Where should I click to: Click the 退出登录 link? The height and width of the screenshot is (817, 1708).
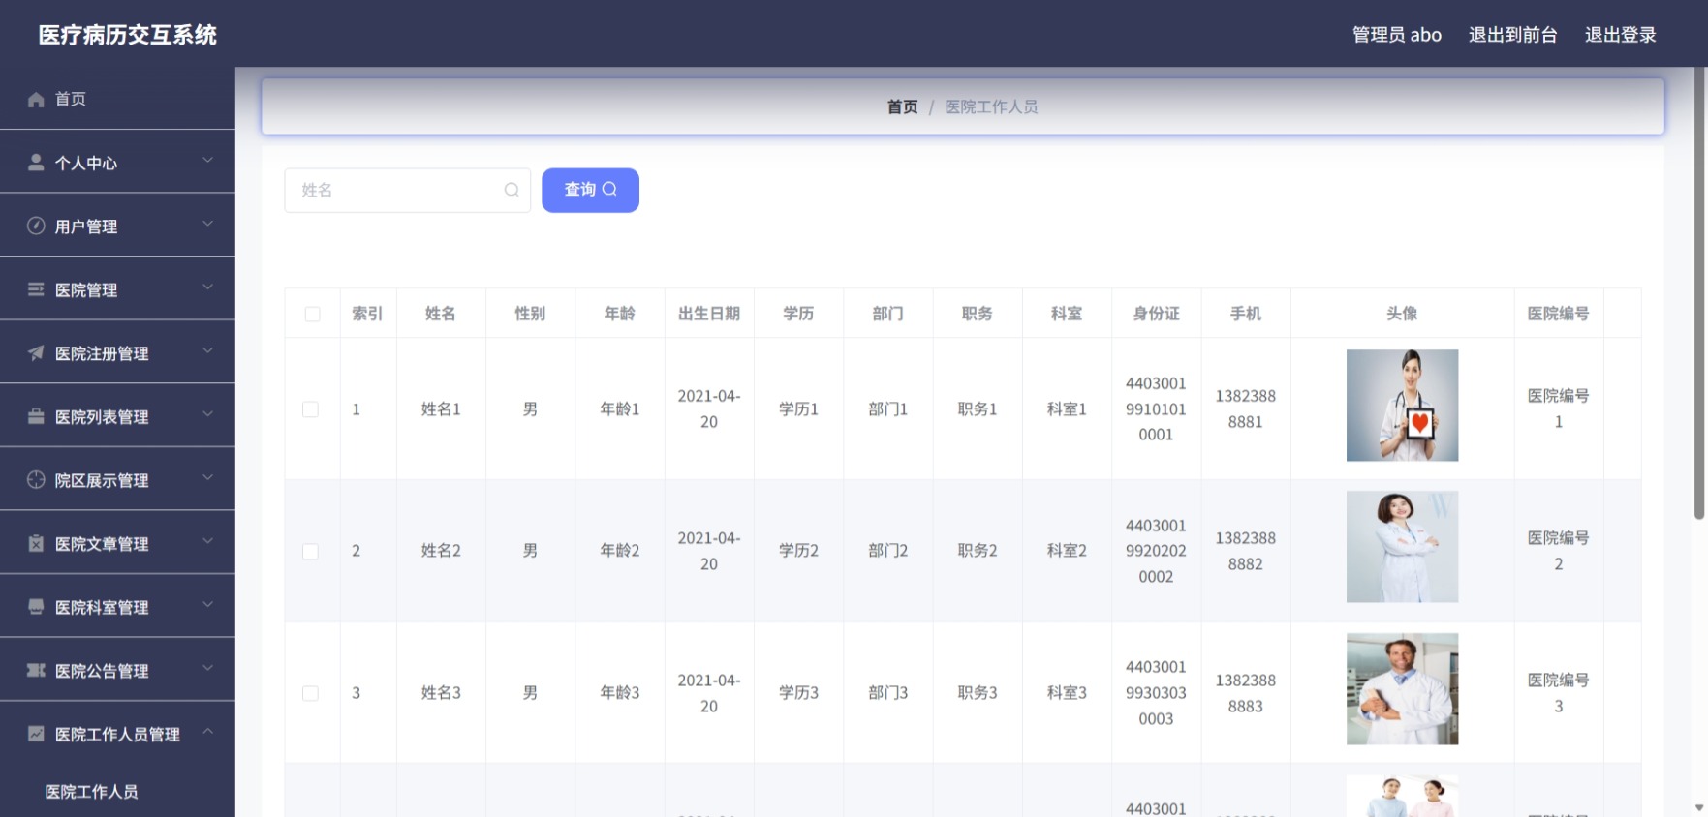point(1620,35)
